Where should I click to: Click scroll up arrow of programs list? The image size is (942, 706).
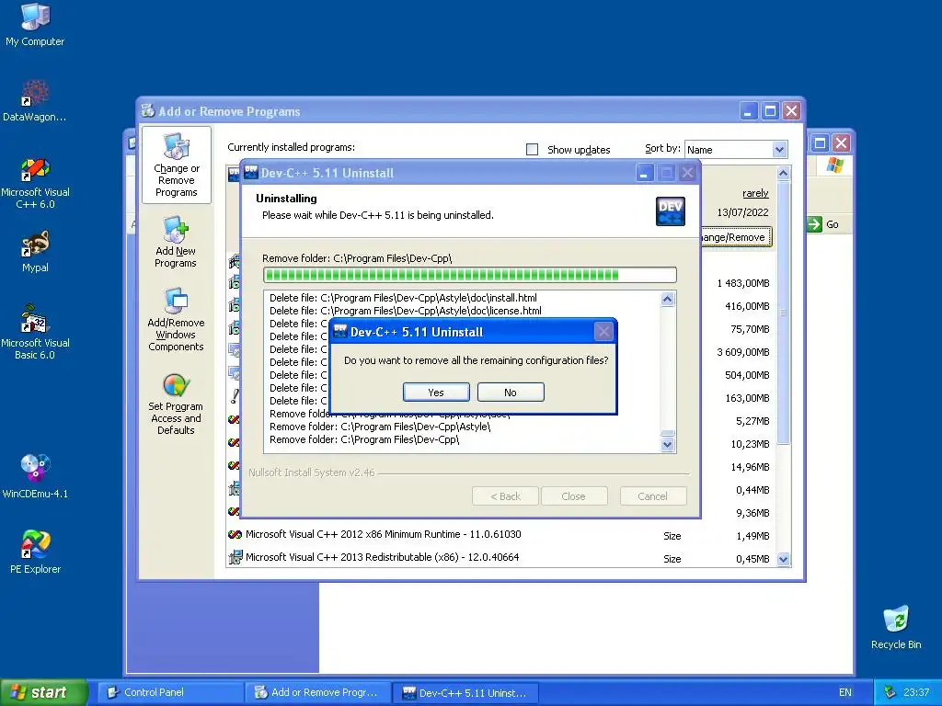coord(783,174)
